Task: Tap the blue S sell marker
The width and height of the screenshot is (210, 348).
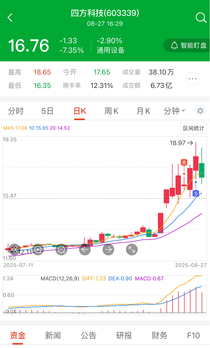Action: tap(196, 193)
